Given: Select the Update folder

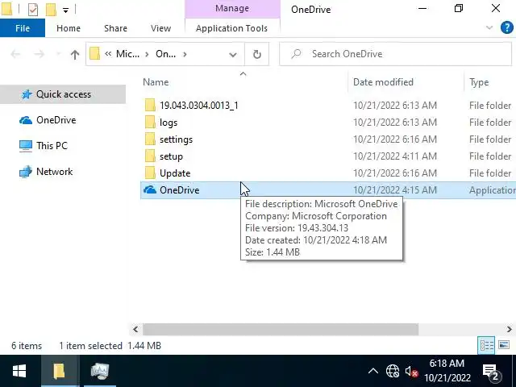Looking at the screenshot, I should pyautogui.click(x=175, y=173).
